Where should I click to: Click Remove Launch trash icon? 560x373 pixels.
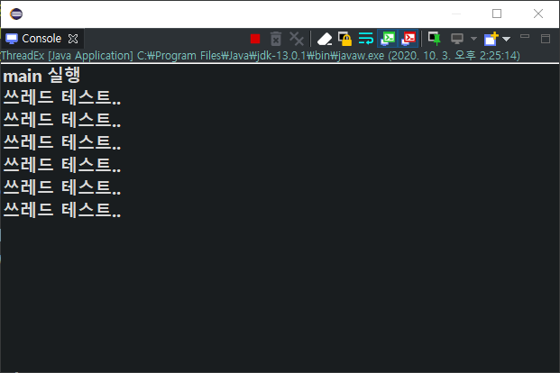pyautogui.click(x=276, y=39)
